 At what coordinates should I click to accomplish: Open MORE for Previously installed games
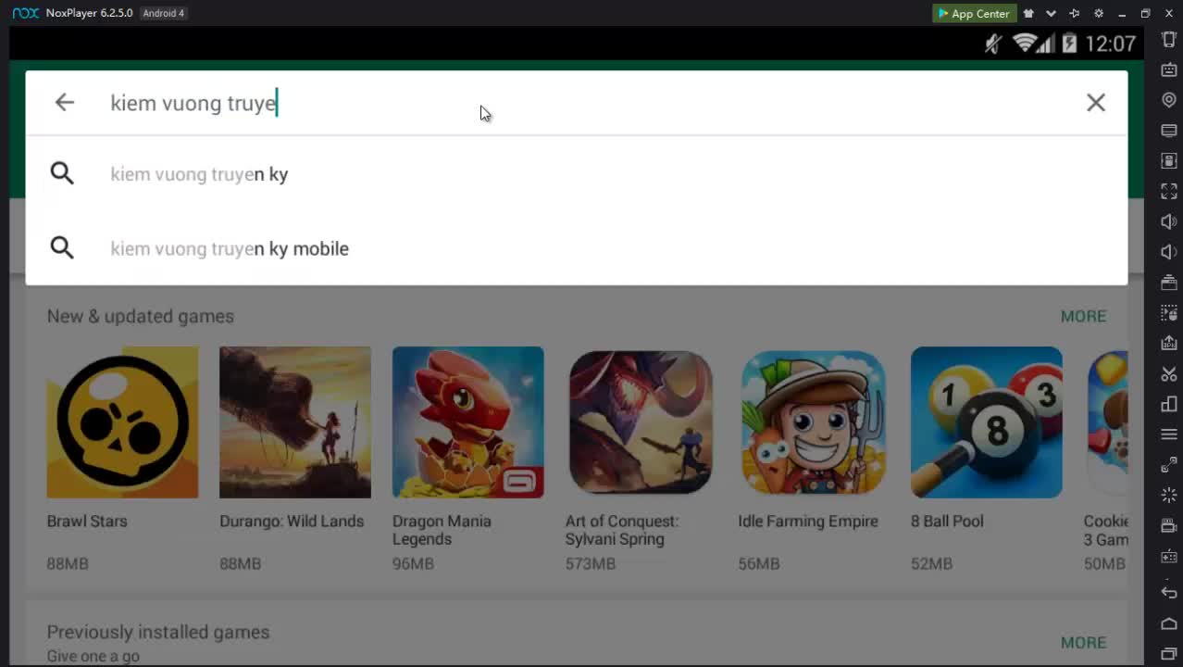pos(1083,642)
